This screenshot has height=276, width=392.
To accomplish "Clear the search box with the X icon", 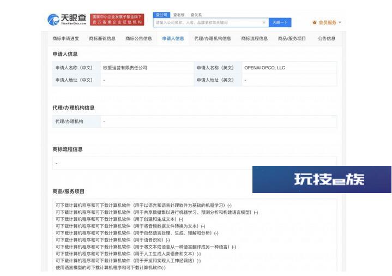I will (x=264, y=22).
